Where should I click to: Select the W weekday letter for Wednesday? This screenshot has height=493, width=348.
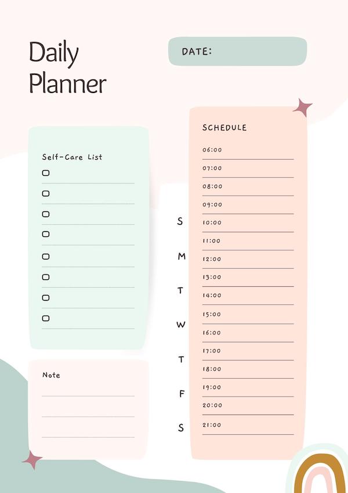(180, 325)
